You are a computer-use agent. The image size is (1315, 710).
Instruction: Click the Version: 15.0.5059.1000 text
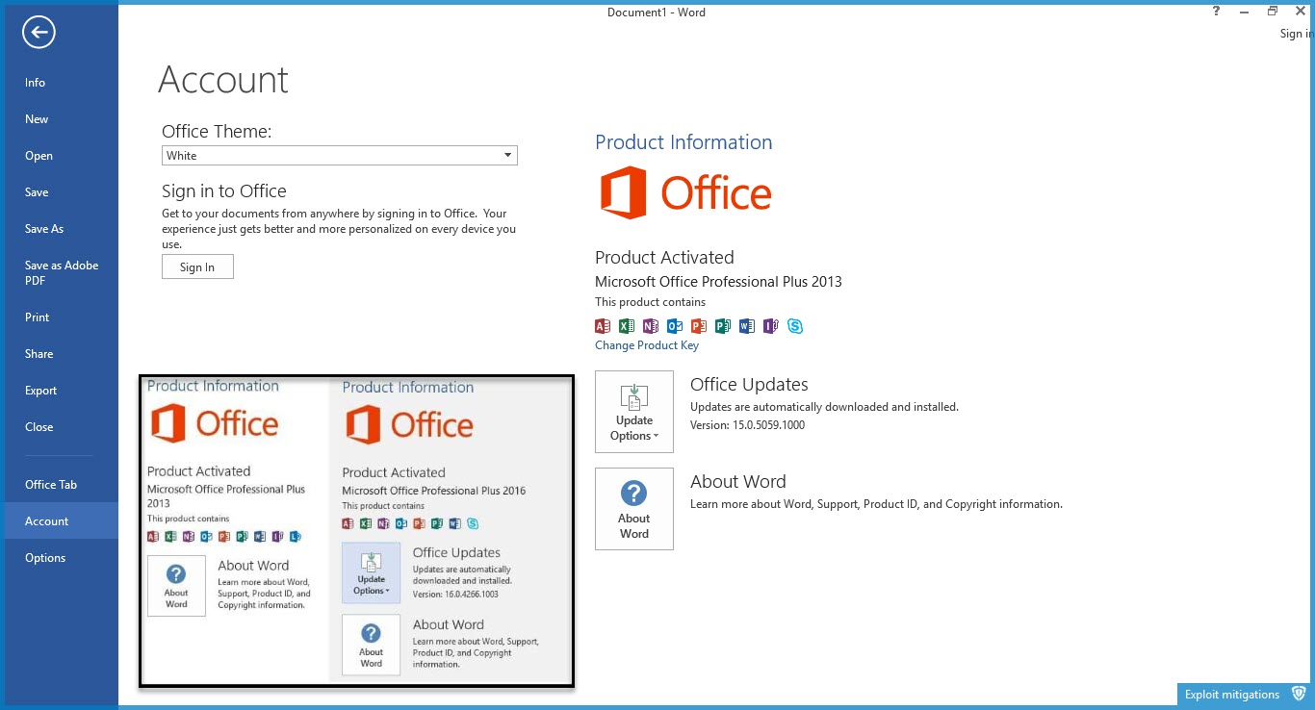coord(748,425)
